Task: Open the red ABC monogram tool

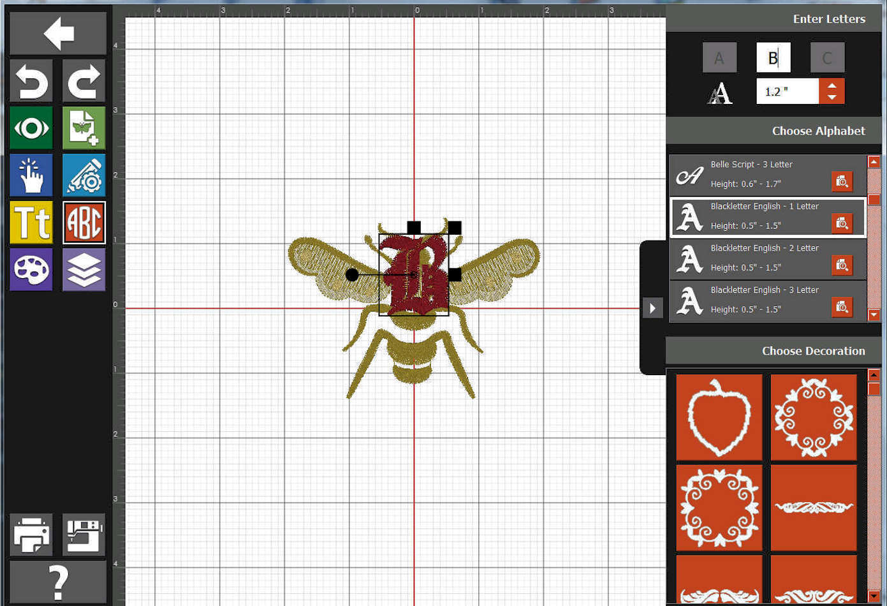Action: click(84, 222)
